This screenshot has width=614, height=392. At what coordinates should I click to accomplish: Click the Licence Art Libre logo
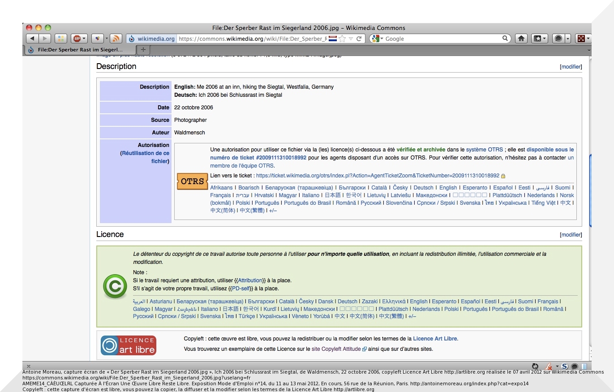pyautogui.click(x=128, y=345)
